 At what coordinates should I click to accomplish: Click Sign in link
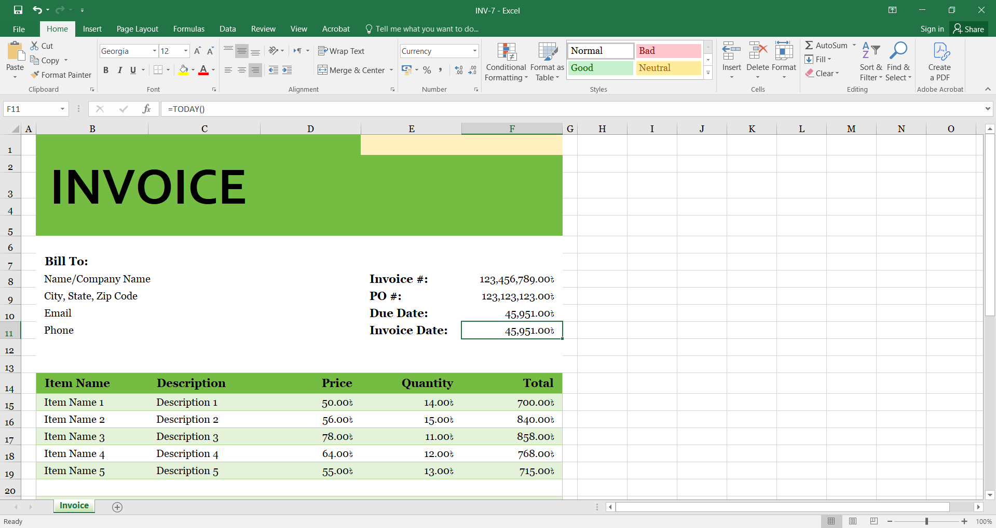tap(932, 29)
